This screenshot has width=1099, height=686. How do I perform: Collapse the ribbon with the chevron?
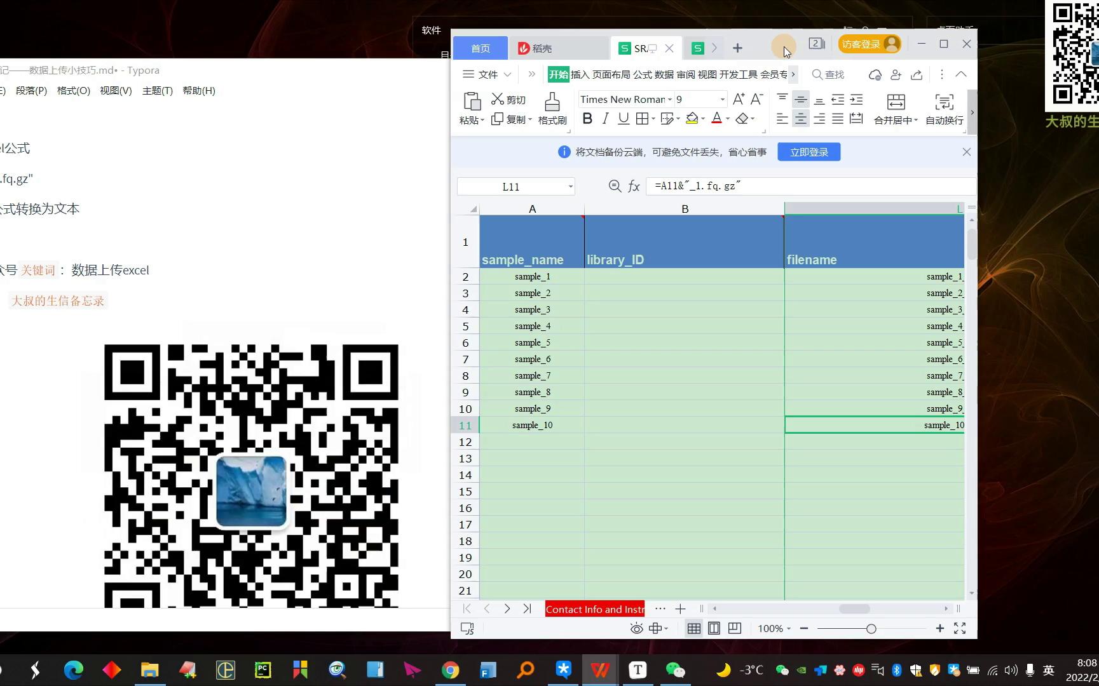[x=961, y=74]
